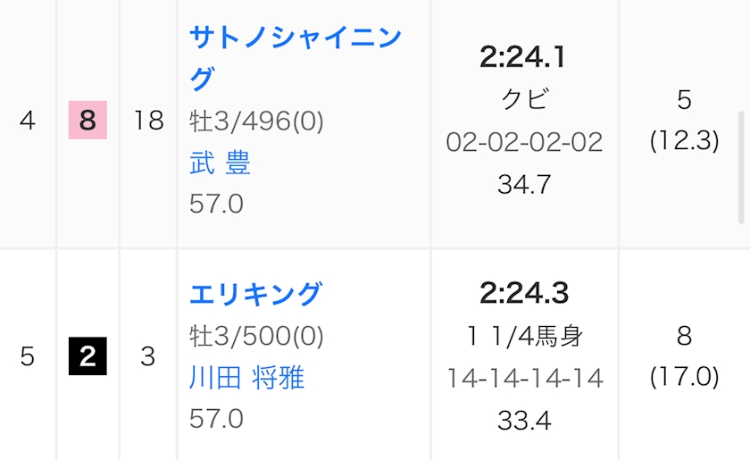
Task: Click the last-3F time 33.4
Action: click(x=524, y=420)
